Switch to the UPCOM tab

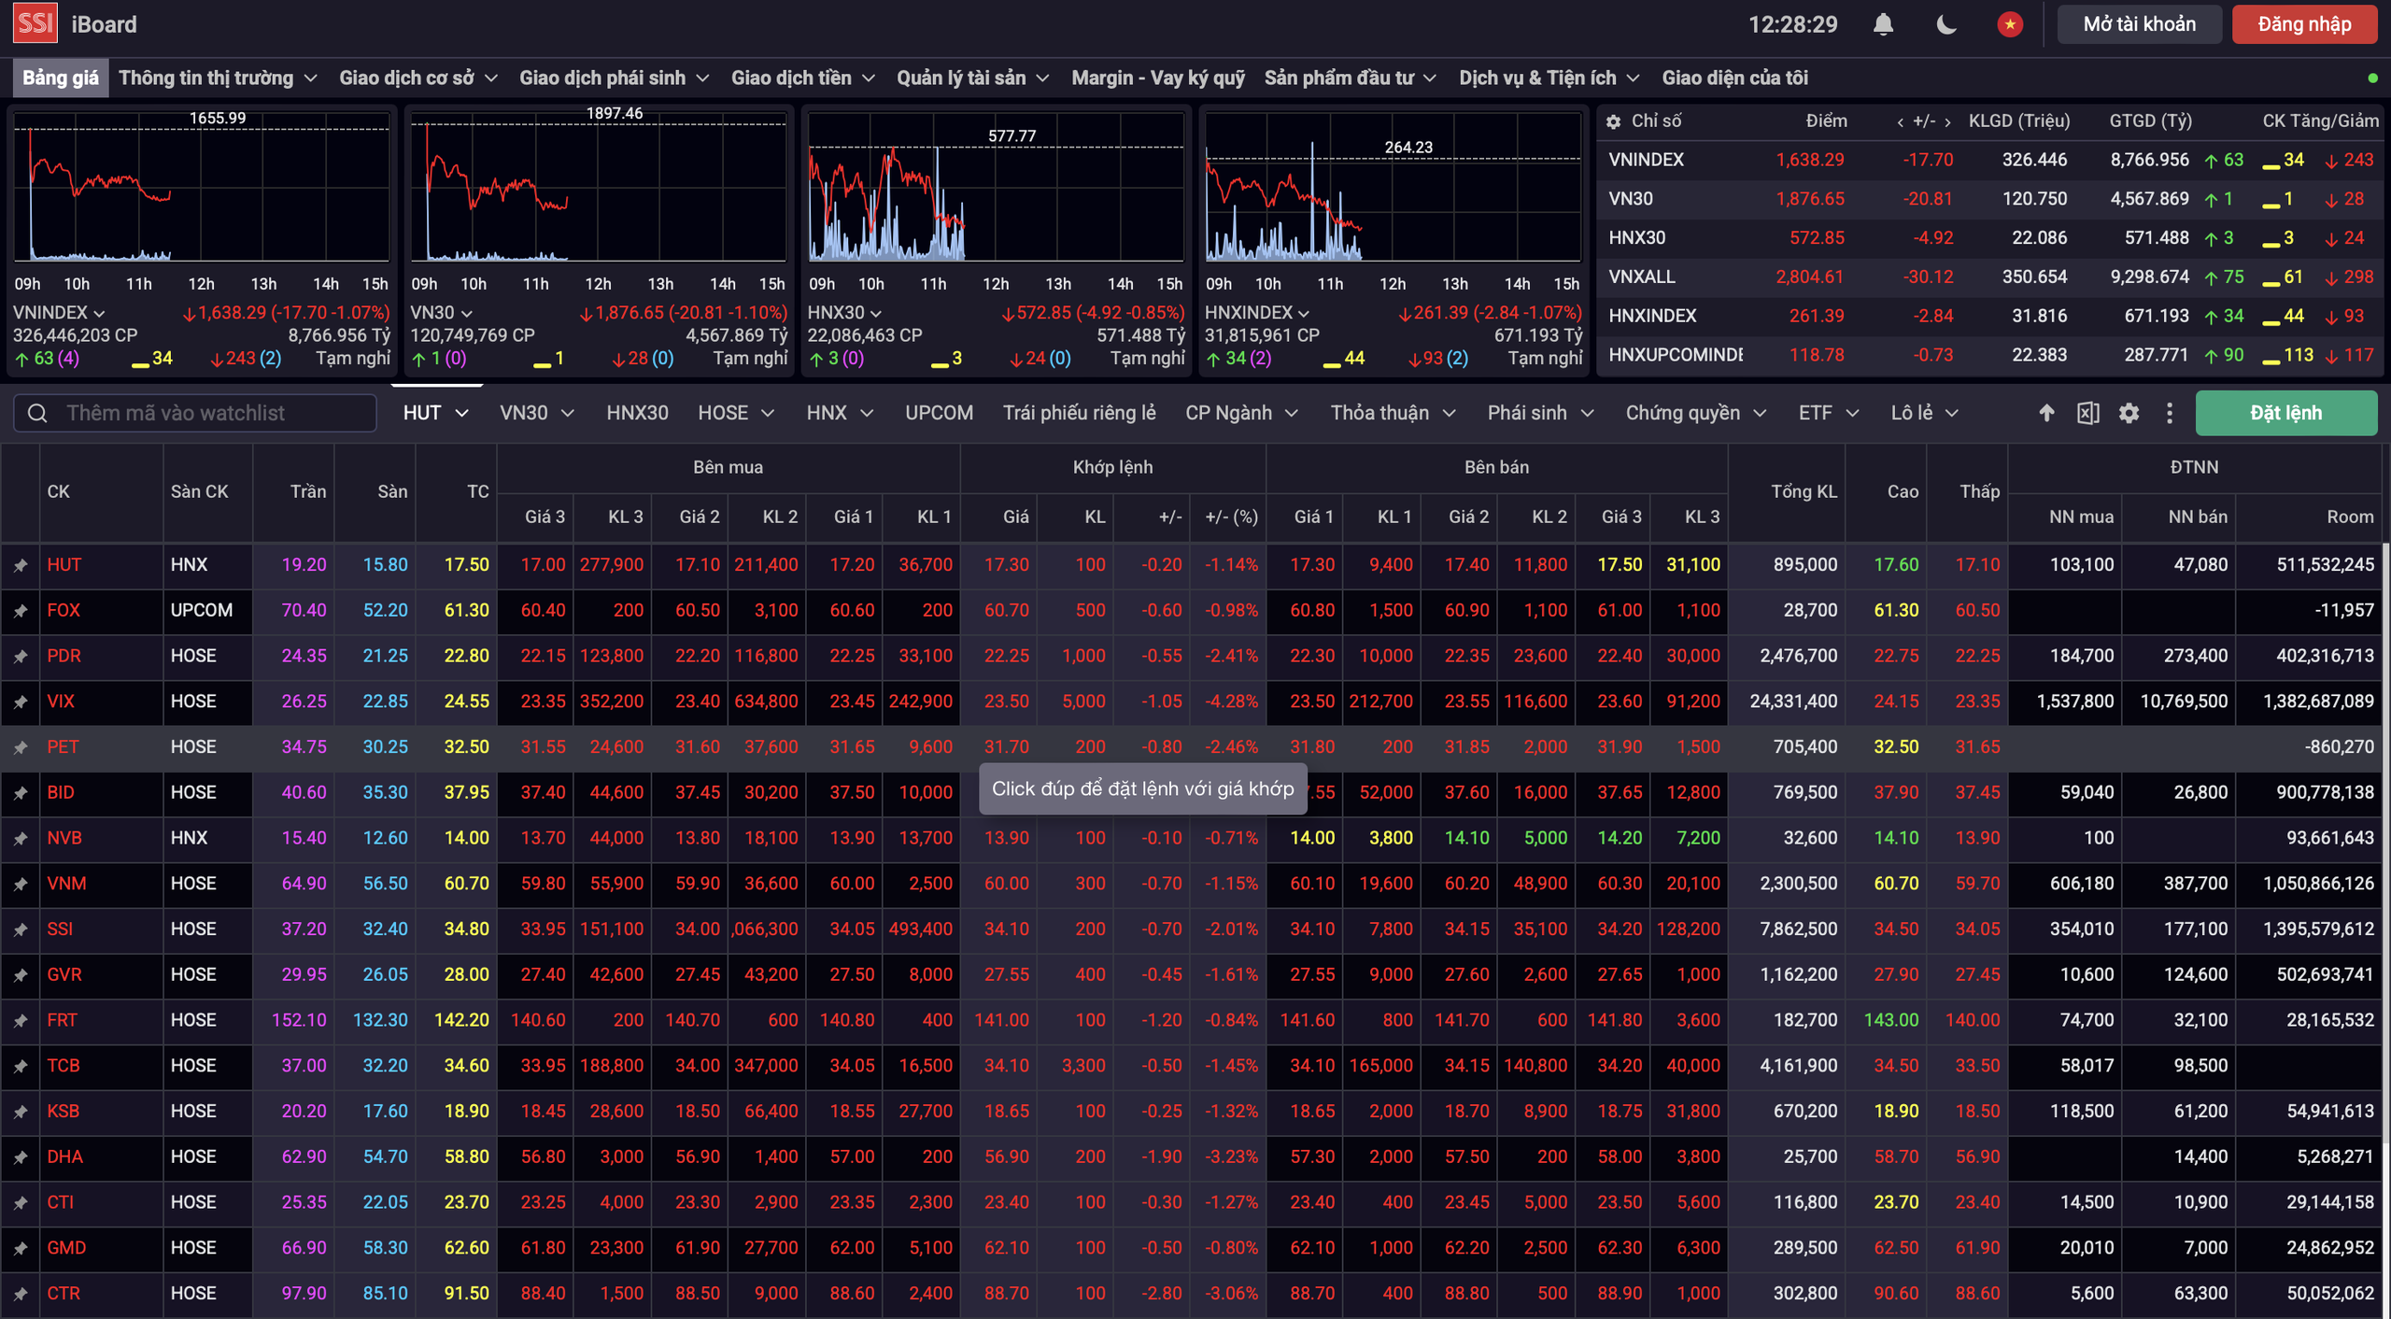[x=939, y=413]
